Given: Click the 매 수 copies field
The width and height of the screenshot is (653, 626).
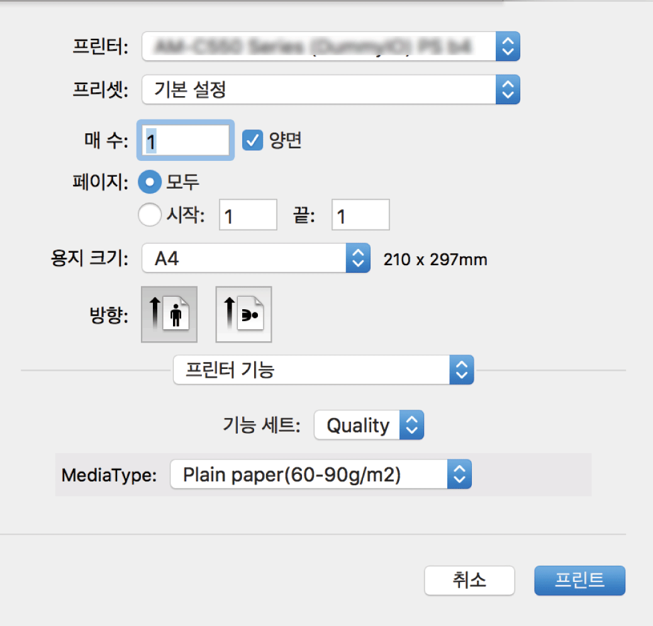Looking at the screenshot, I should (186, 141).
